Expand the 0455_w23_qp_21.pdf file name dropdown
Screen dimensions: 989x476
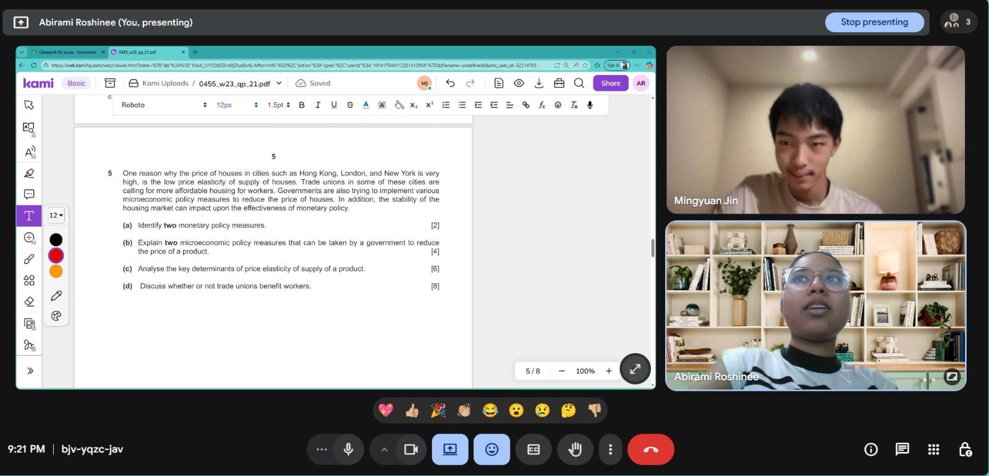[279, 83]
